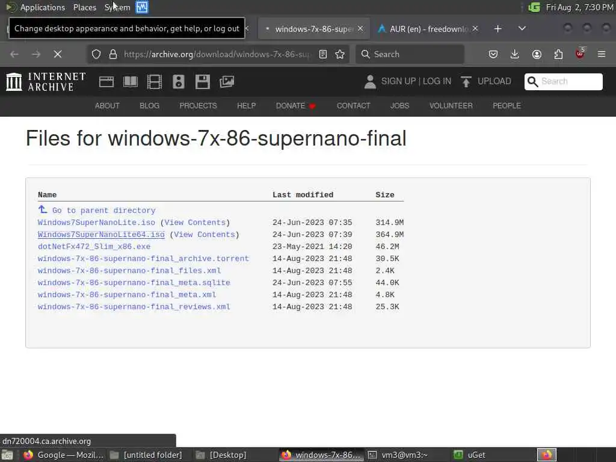Open supernano-final_reviews.xml file
Image resolution: width=616 pixels, height=462 pixels.
click(134, 307)
